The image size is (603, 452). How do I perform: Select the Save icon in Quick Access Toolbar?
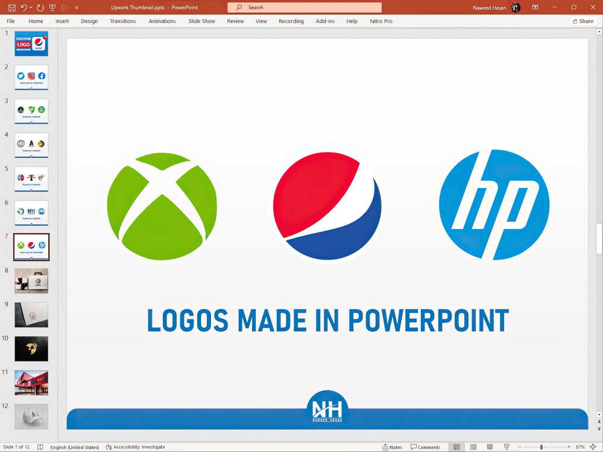tap(12, 7)
